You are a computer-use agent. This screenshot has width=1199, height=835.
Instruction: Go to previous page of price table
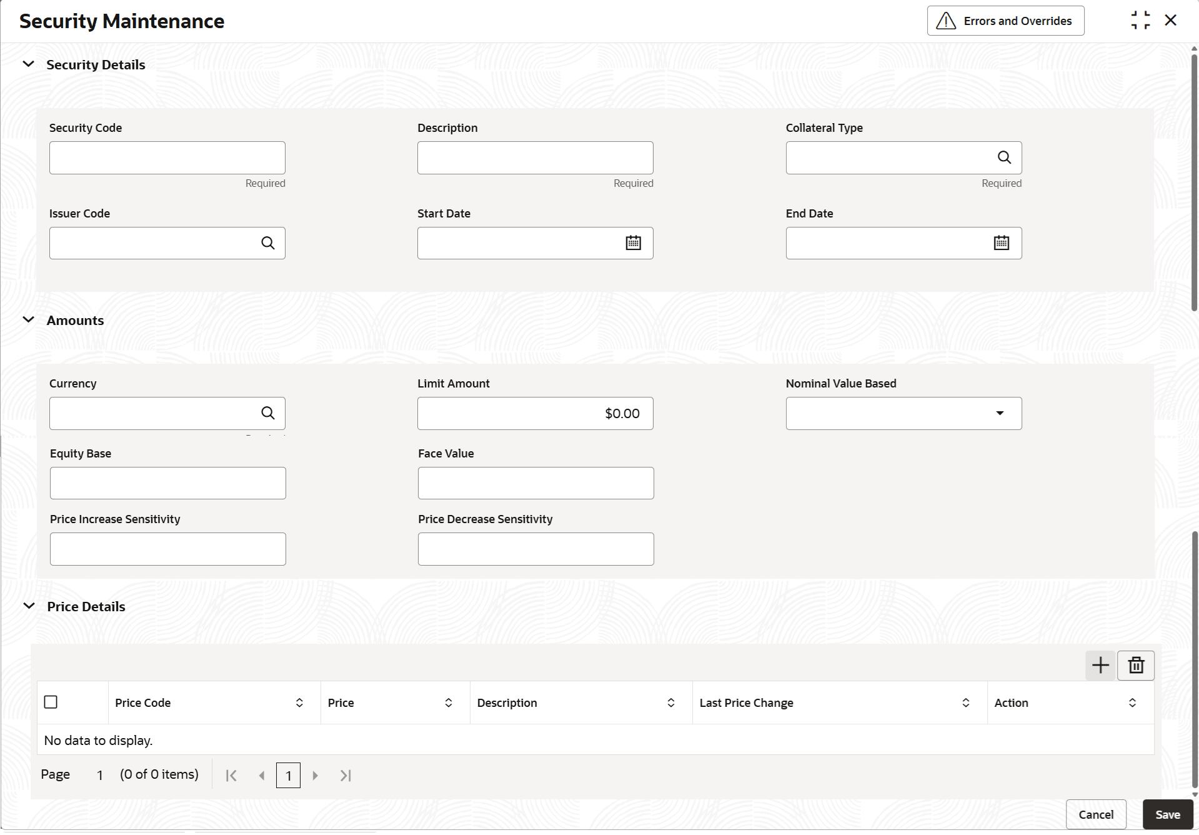(x=262, y=776)
